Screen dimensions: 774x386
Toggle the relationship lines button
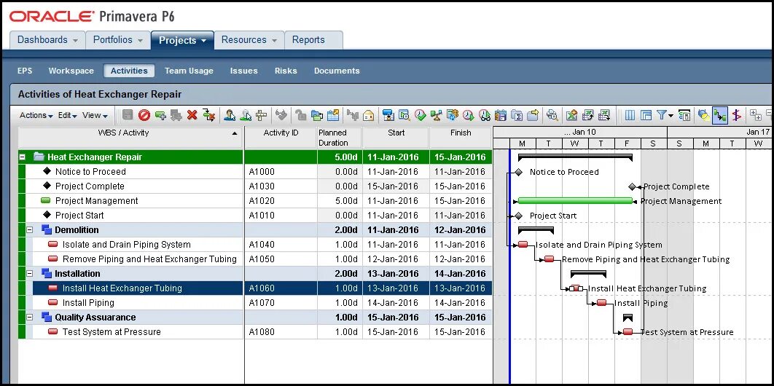click(x=719, y=115)
